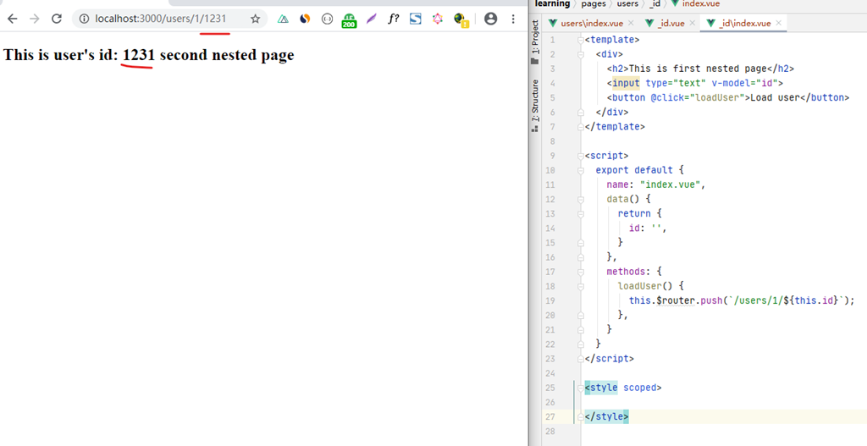Click the Vue icon on _id\index.vue tab

point(710,23)
